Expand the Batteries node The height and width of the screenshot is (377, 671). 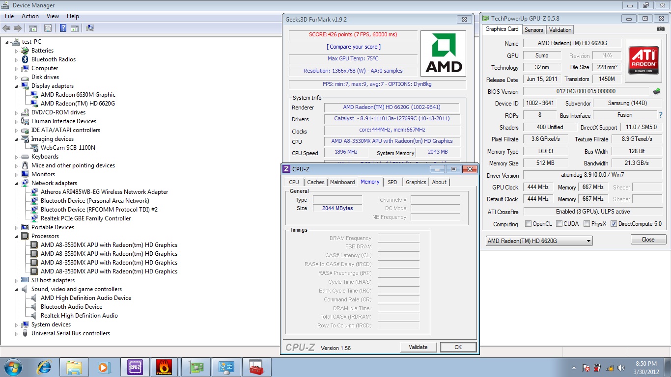pos(16,51)
